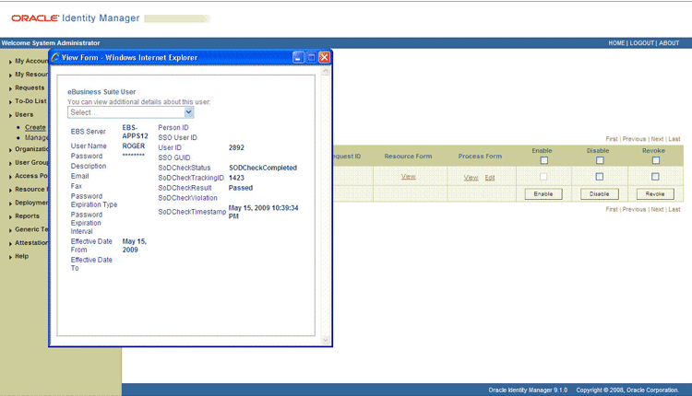Screen dimensions: 692x396
Task: Check the Enable box in the resource row
Action: pyautogui.click(x=543, y=177)
